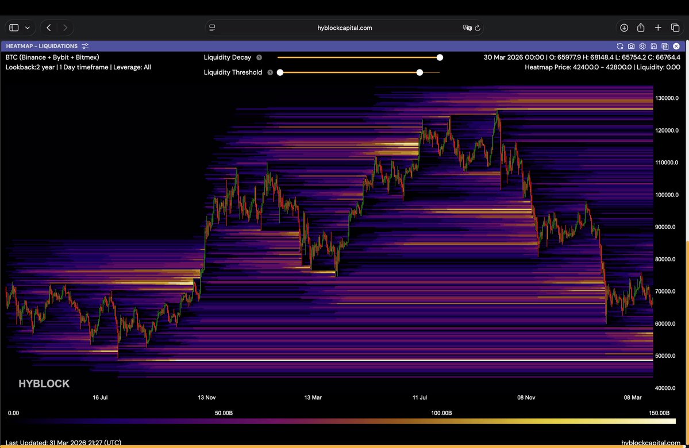Open heatmap filter settings sliders icon
The height and width of the screenshot is (448, 689).
click(85, 46)
